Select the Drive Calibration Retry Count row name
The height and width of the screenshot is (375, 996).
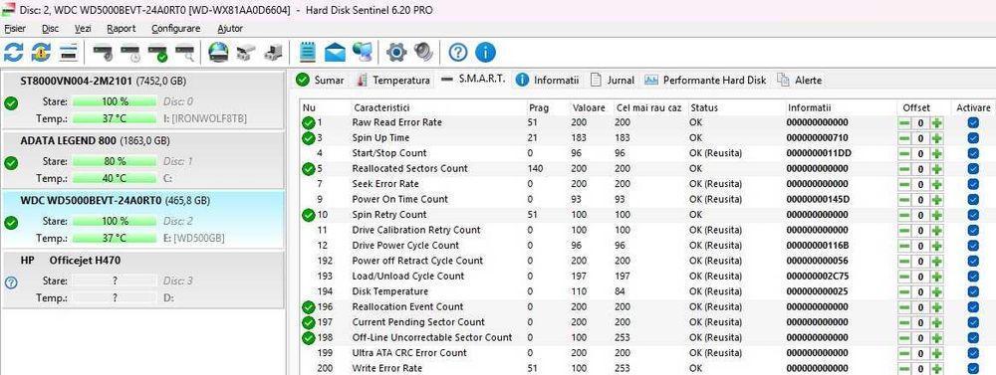pos(416,230)
